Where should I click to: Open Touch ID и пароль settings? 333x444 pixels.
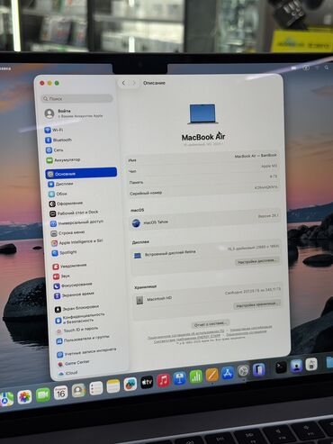click(77, 331)
